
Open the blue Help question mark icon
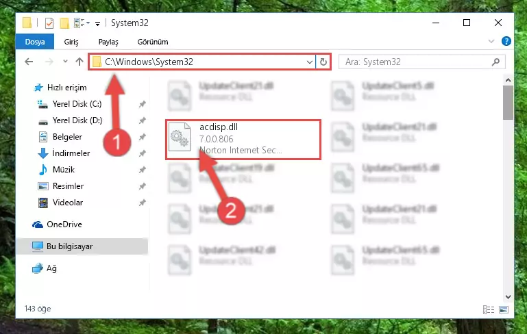click(506, 41)
